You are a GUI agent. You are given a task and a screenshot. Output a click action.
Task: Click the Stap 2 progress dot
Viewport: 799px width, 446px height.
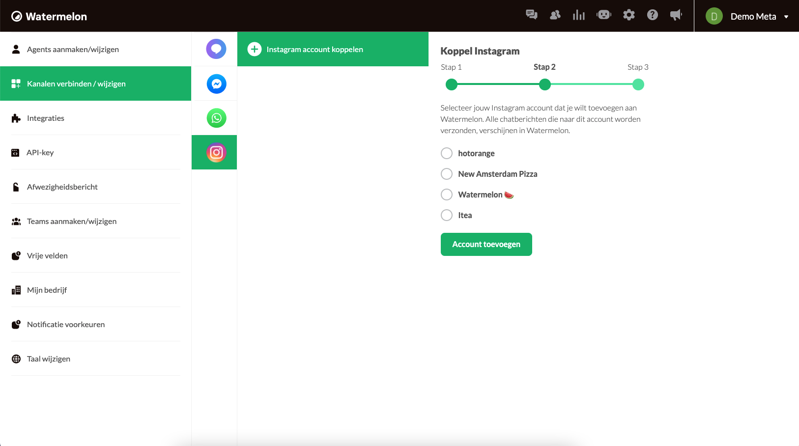tap(545, 84)
